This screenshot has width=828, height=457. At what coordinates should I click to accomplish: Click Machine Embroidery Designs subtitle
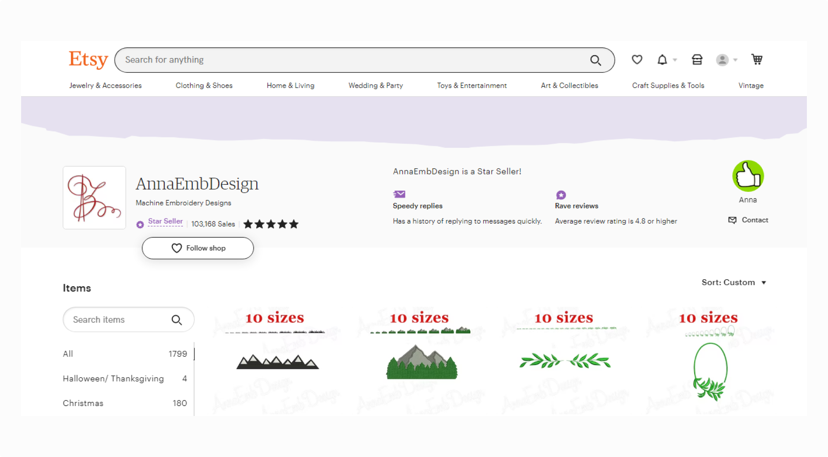[x=183, y=203]
